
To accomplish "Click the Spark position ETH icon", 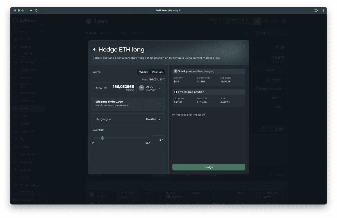I will click(176, 71).
